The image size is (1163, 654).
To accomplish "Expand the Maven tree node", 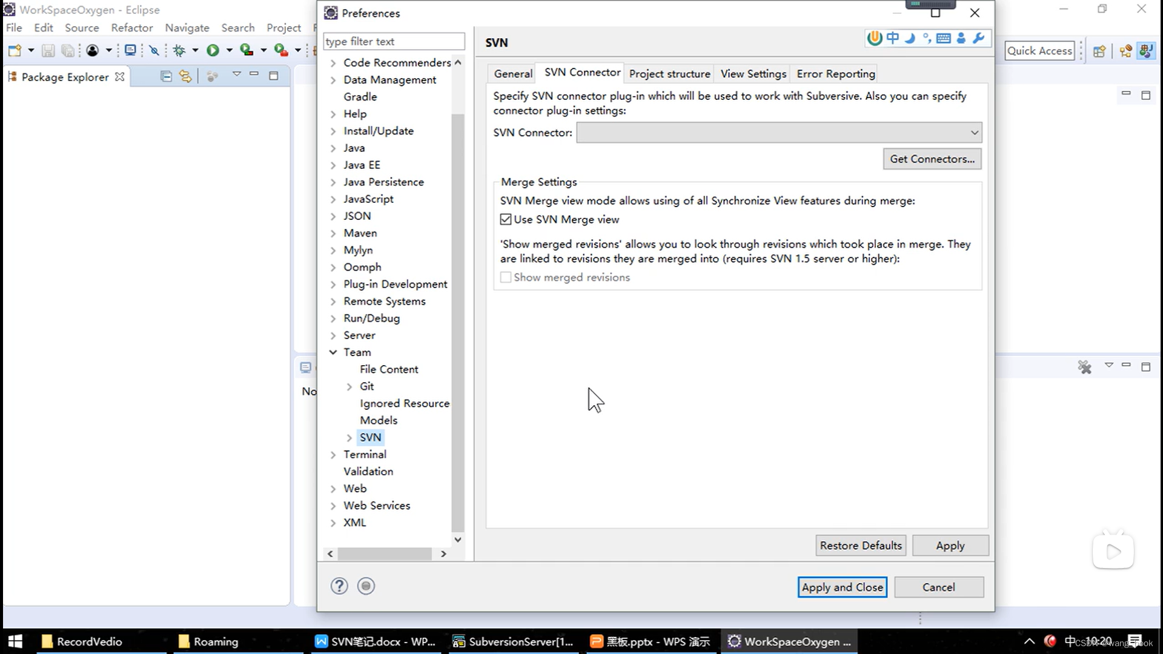I will (x=333, y=233).
